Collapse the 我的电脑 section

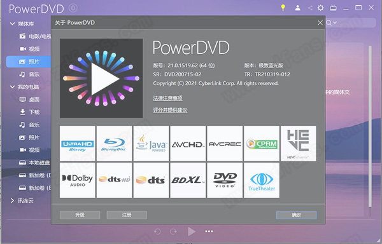[x=12, y=87]
